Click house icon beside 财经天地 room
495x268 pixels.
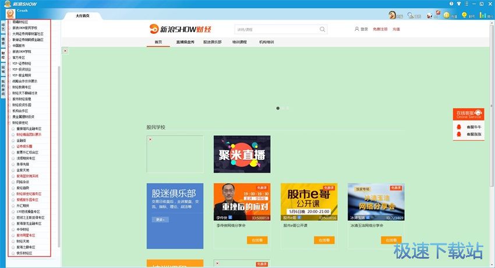pos(13,241)
